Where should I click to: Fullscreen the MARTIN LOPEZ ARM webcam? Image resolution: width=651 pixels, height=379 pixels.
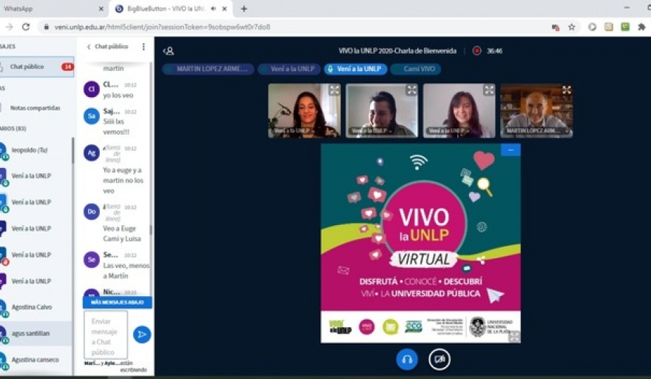coord(567,90)
